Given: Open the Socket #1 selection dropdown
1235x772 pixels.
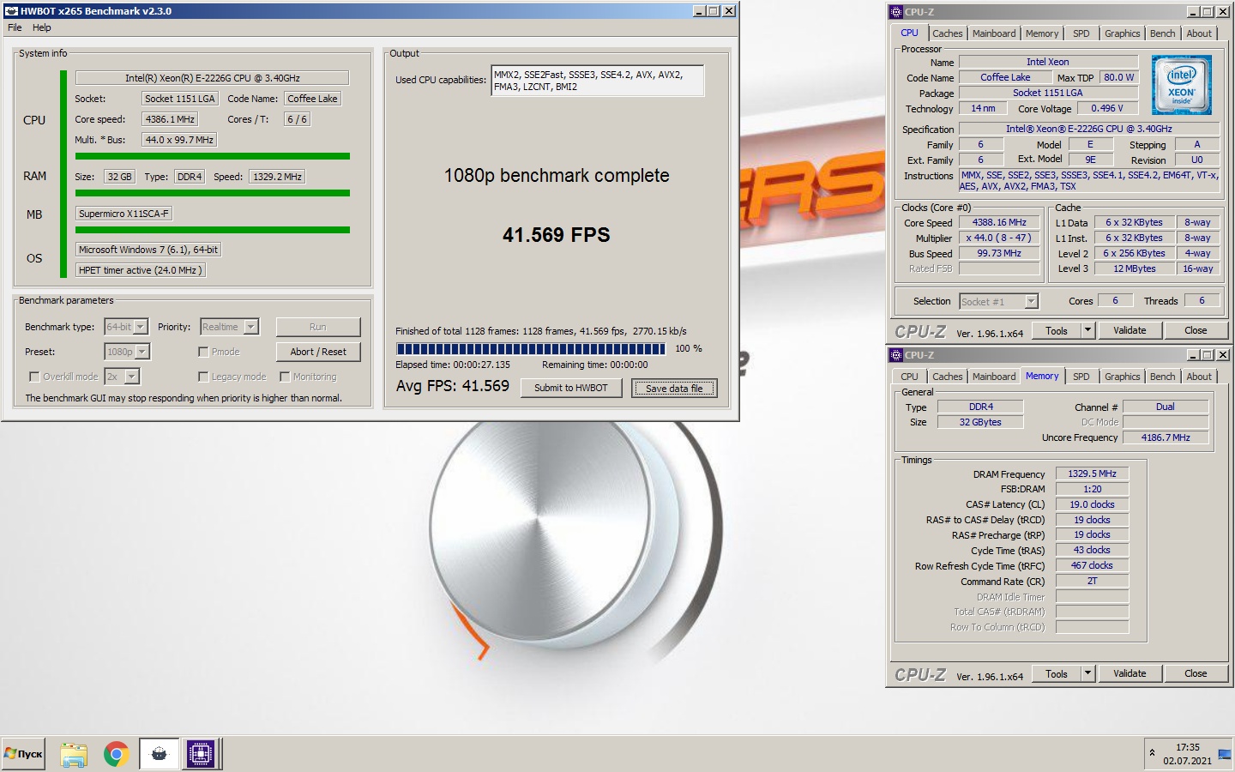Looking at the screenshot, I should [x=998, y=301].
